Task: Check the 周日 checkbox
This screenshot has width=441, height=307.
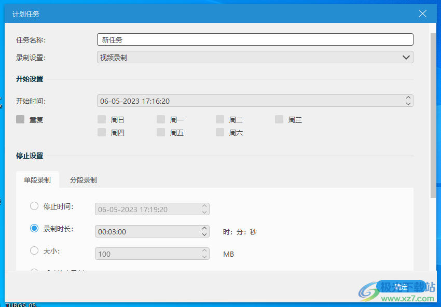Action: click(102, 119)
